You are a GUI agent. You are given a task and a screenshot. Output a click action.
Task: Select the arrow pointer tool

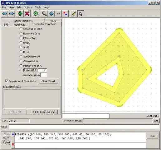point(81,14)
